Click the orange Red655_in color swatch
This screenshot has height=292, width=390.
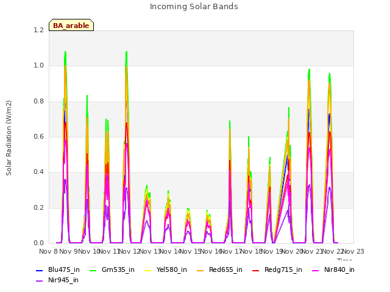point(200,270)
